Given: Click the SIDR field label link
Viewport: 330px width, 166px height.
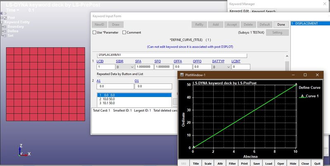Looking at the screenshot, I should 120,61.
